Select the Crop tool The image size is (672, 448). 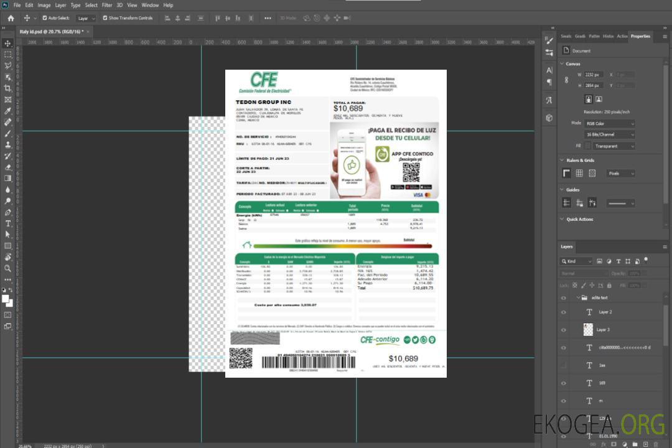tap(8, 88)
